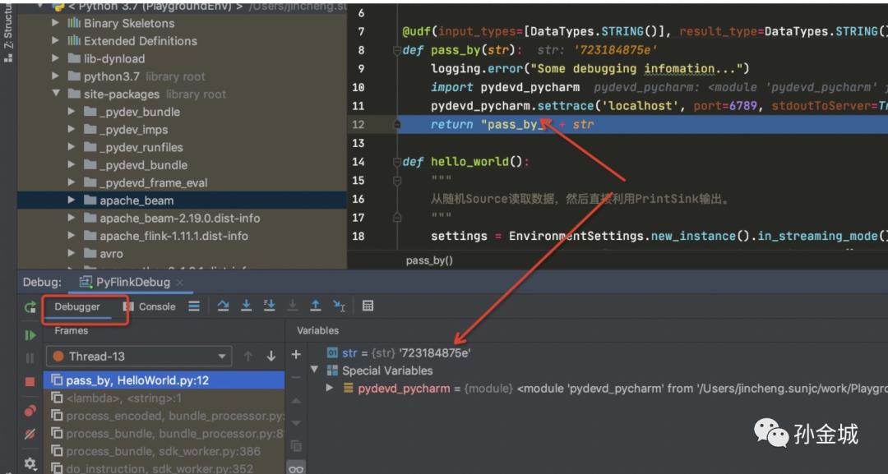Viewport: 888px width, 474px height.
Task: Remove watch with minus icon
Action: (296, 377)
